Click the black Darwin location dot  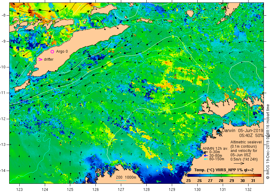tap(218, 131)
